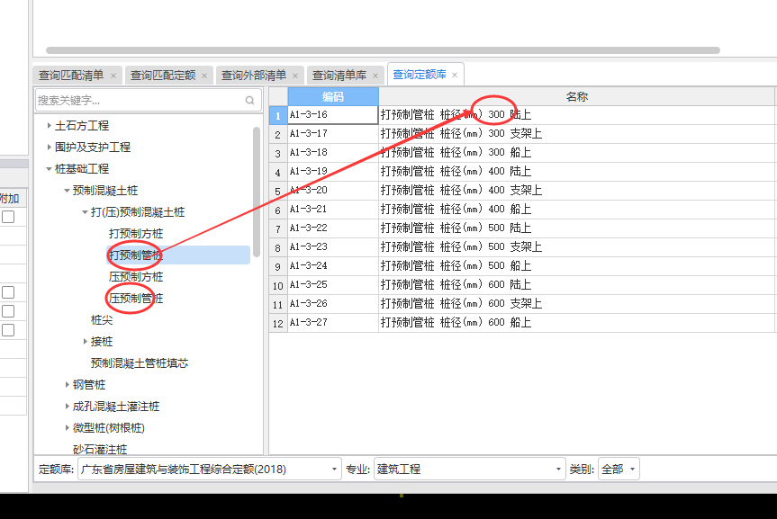The width and height of the screenshot is (777, 519).
Task: Close the 查询匹配定额 tab
Action: (x=204, y=76)
